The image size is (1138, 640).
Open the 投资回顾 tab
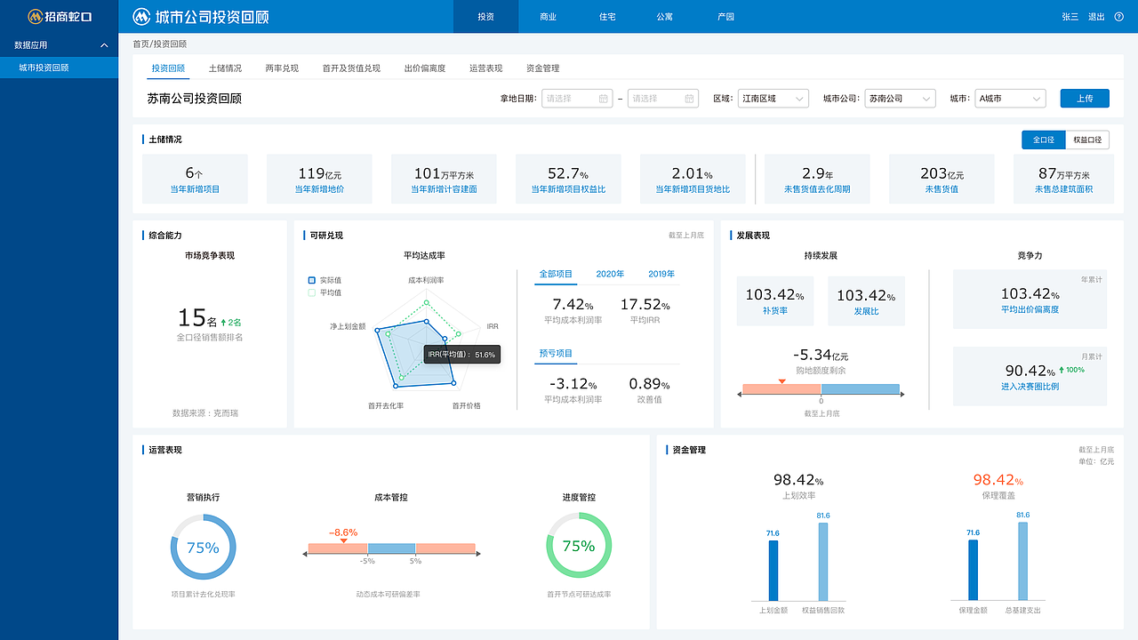pos(168,68)
